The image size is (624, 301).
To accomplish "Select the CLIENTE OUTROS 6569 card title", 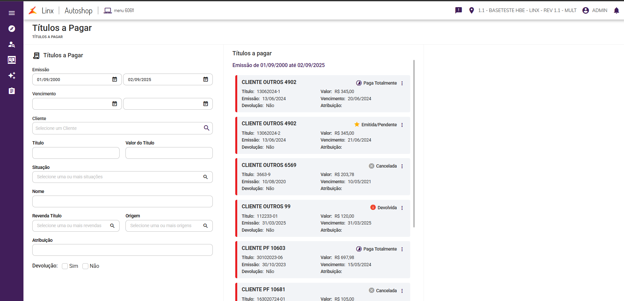I will tap(269, 165).
